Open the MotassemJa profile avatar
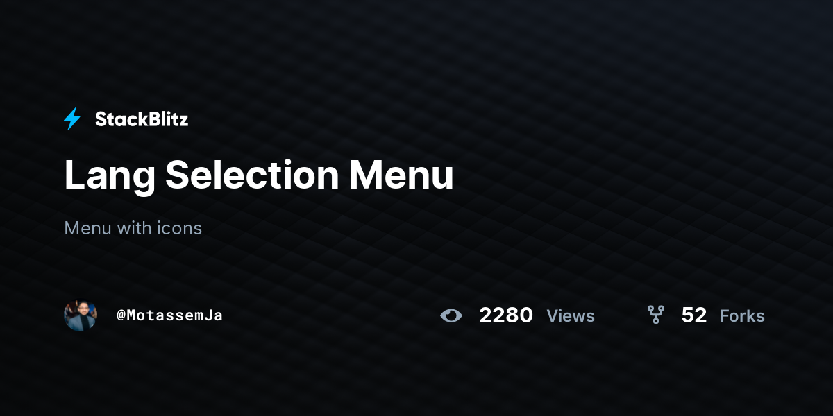 81,315
